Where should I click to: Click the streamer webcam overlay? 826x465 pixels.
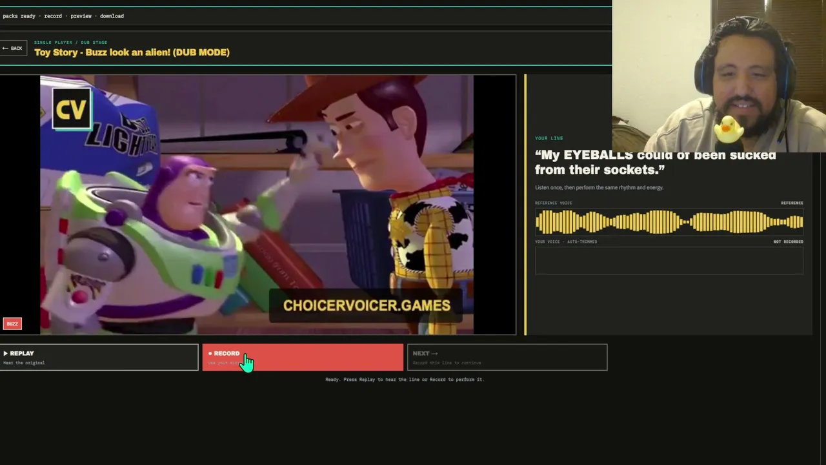click(x=719, y=76)
